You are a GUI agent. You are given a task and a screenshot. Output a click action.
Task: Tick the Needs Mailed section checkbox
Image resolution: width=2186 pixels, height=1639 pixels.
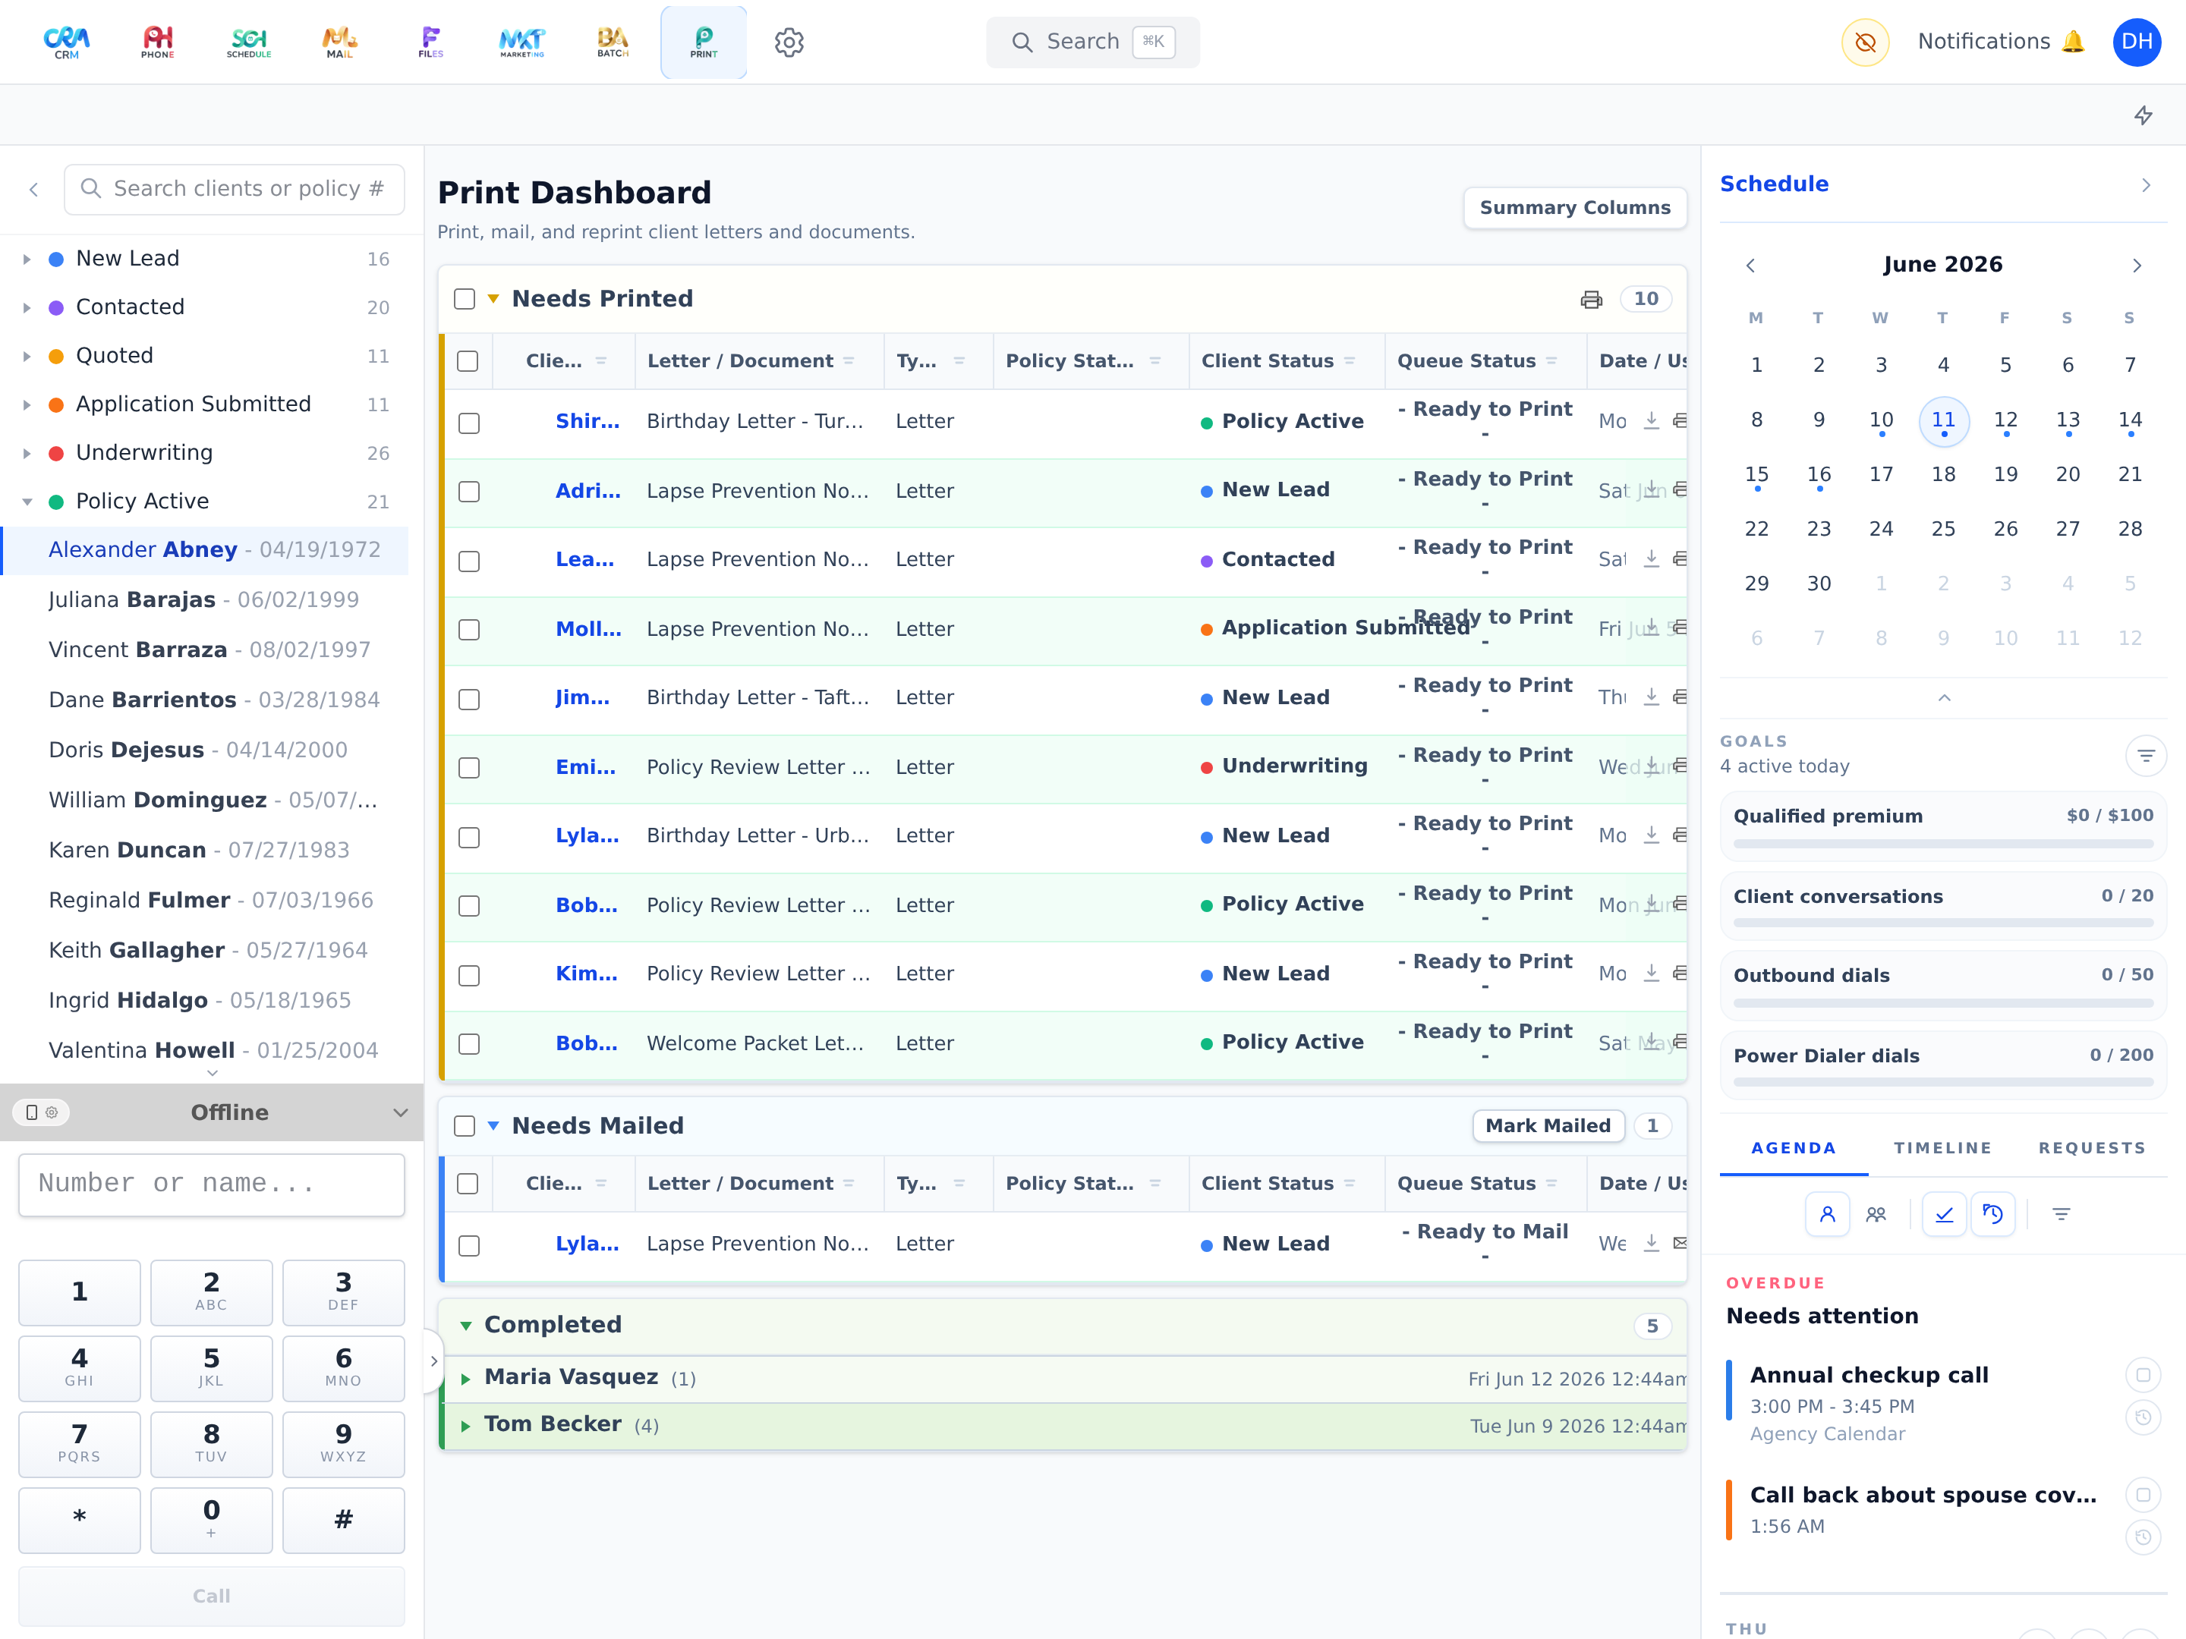(x=465, y=1126)
